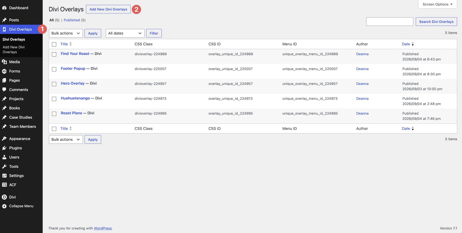Sort by Title using footer arrows
462x233 pixels.
coord(71,129)
